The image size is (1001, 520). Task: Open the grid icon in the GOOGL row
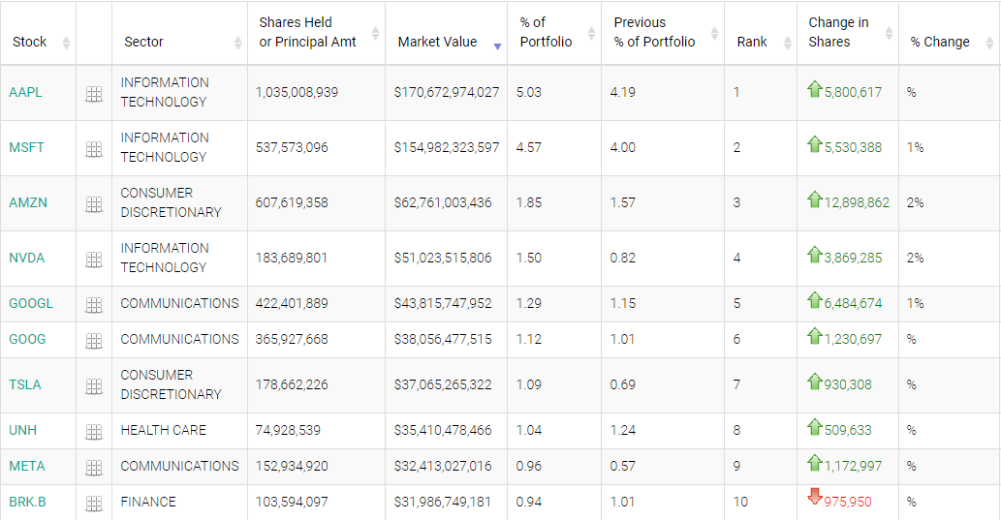coord(94,305)
